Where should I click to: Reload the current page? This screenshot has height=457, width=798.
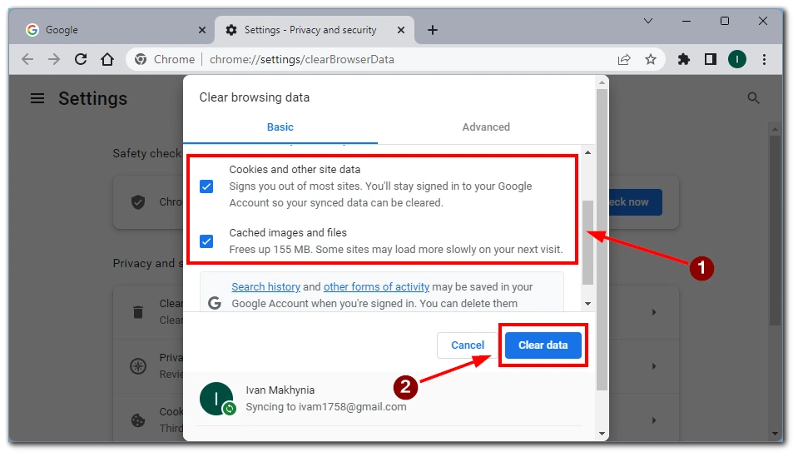[81, 60]
